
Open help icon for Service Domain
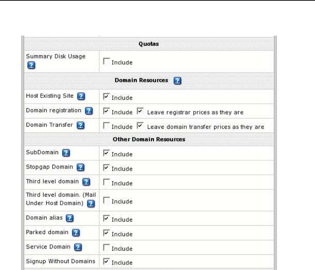coord(78,247)
